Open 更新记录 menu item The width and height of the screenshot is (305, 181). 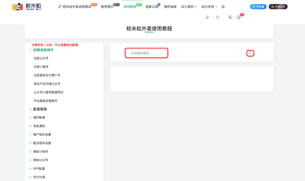[152, 7]
